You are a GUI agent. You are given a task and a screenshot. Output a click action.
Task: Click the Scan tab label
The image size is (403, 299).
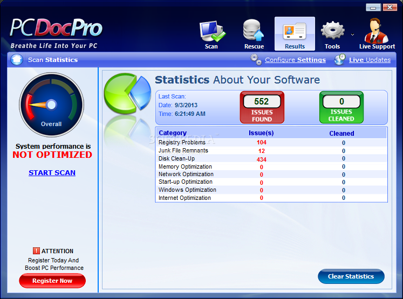[211, 46]
